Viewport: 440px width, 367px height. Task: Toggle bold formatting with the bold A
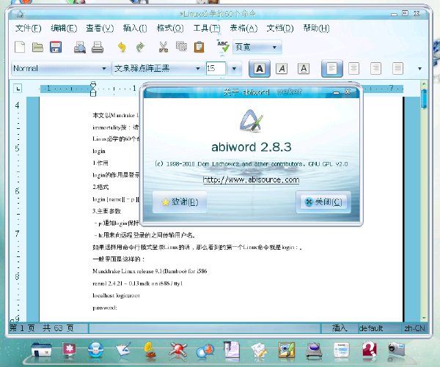point(260,68)
